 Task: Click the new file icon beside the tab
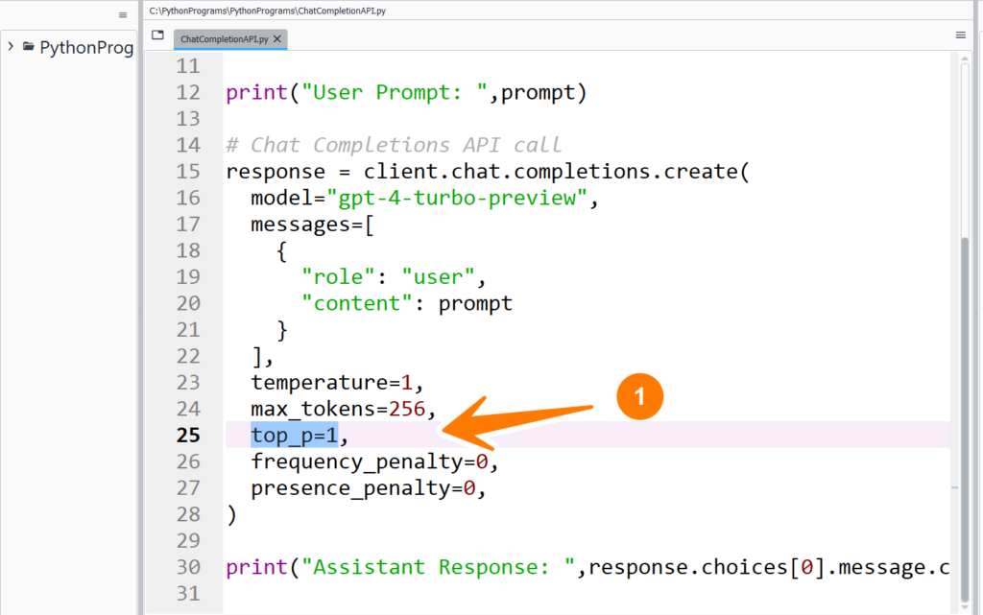[x=156, y=34]
